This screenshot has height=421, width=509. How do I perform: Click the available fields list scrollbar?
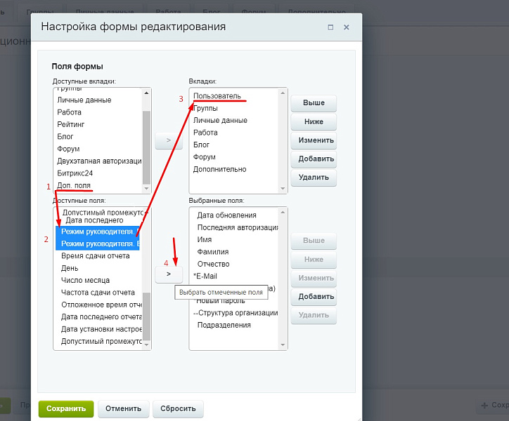click(146, 316)
